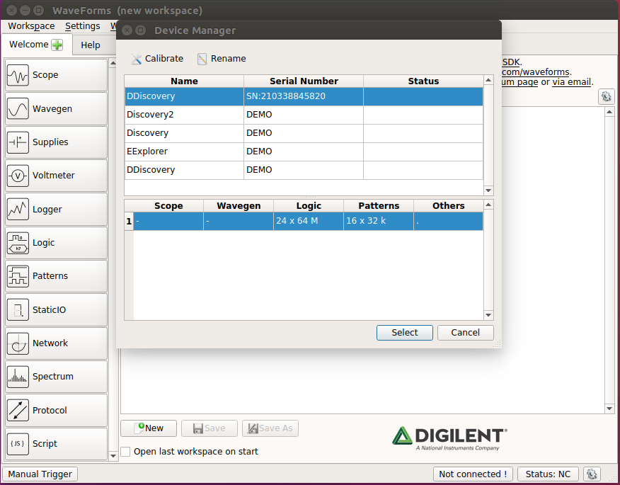Start the Voltmeter instrument
620x485 pixels.
click(x=56, y=176)
